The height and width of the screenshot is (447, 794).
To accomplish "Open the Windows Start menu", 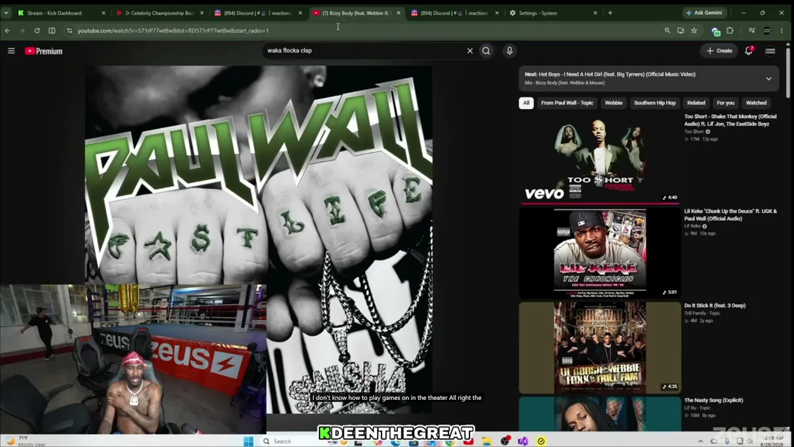I will coord(249,441).
